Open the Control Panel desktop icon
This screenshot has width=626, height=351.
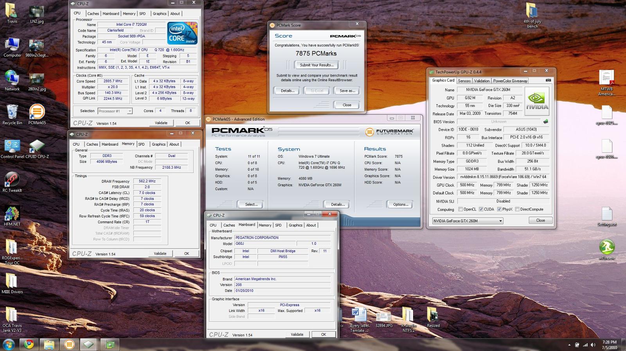12,148
